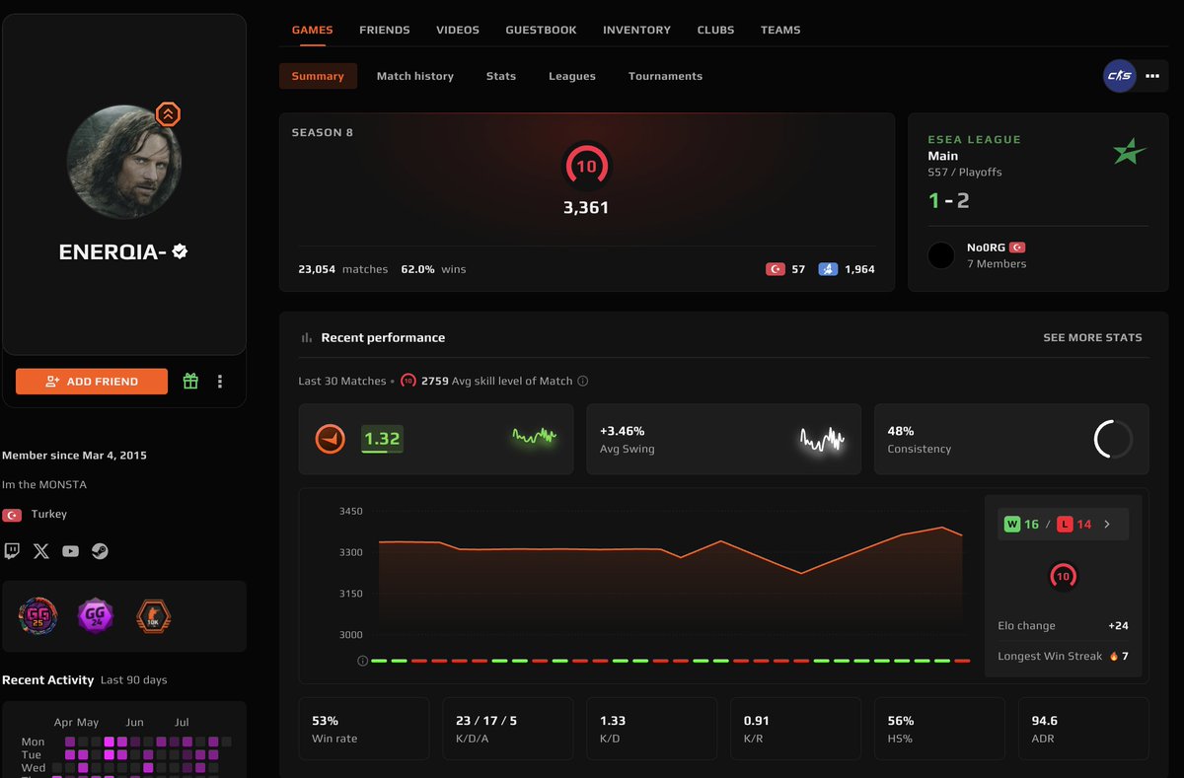Click the 48% Consistency card
This screenshot has width=1184, height=778.
coord(1011,439)
